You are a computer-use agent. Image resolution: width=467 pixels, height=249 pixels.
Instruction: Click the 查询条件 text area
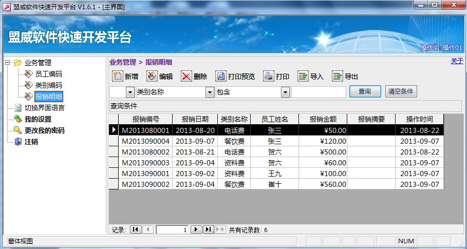[285, 106]
